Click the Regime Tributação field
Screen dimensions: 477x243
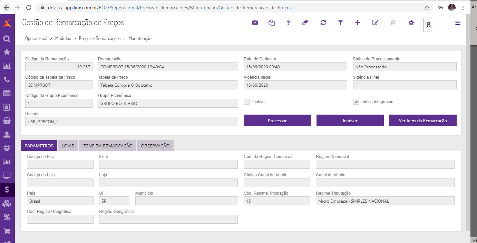pyautogui.click(x=385, y=201)
